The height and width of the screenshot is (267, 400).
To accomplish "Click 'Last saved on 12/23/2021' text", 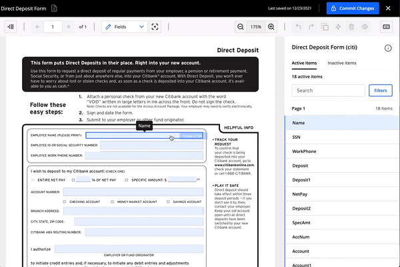I will click(289, 8).
